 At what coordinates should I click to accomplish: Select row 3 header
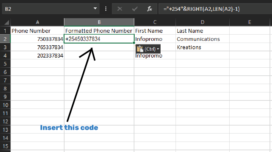tap(5, 47)
